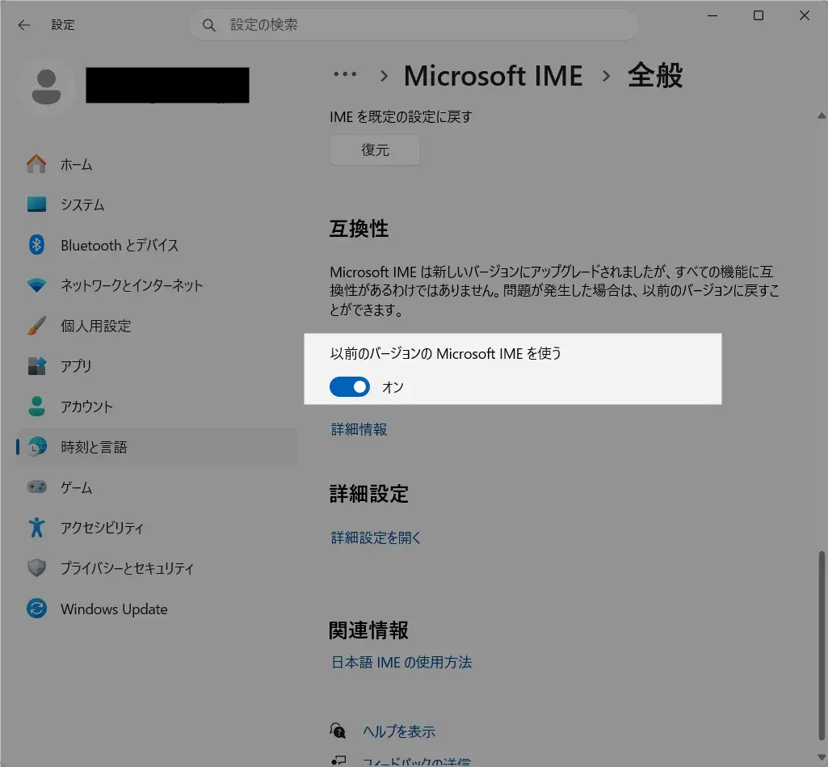Click the 関連情報 section heading
The width and height of the screenshot is (828, 767).
[368, 630]
